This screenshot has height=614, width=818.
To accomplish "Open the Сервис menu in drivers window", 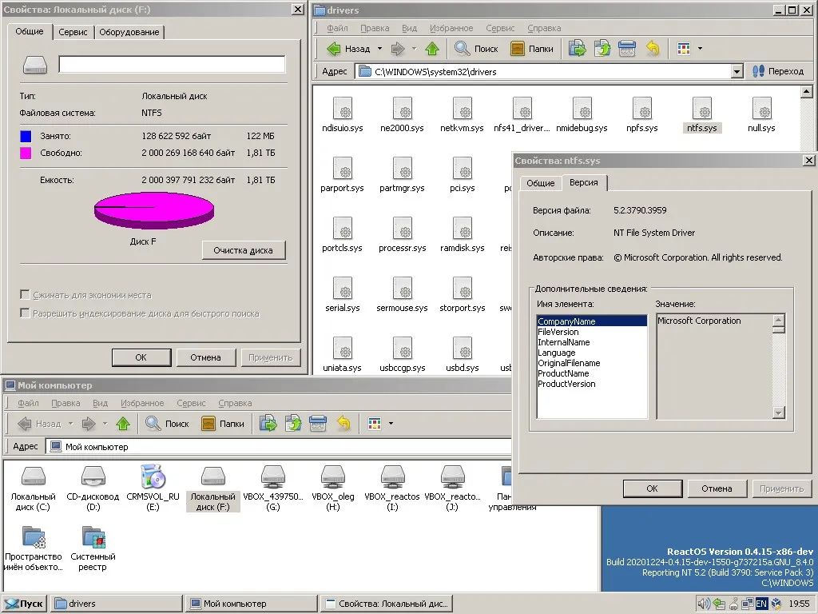I will 499,27.
